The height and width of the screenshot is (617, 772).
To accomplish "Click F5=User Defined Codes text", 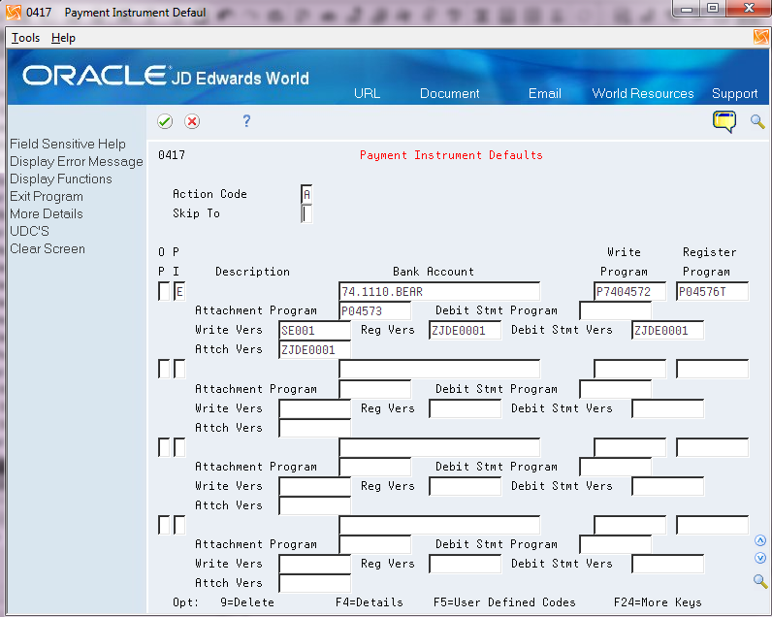I will tap(504, 602).
